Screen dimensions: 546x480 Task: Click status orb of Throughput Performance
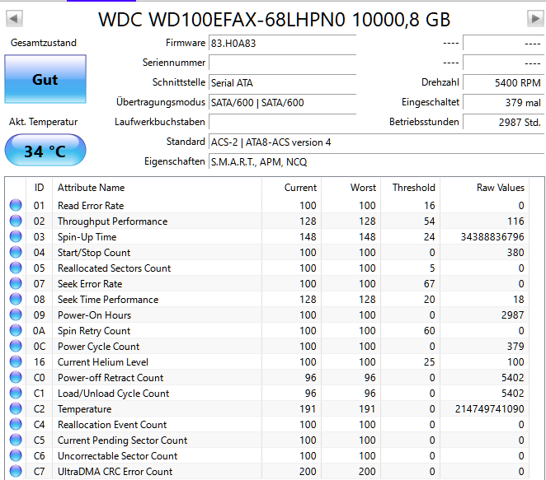pyautogui.click(x=16, y=221)
